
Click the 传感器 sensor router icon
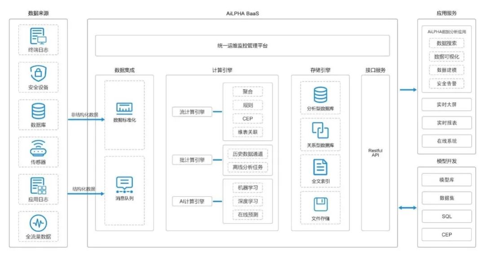38,147
